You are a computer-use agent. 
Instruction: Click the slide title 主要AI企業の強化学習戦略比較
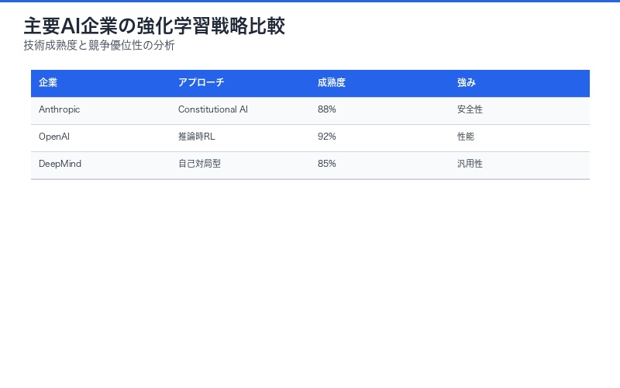point(154,26)
